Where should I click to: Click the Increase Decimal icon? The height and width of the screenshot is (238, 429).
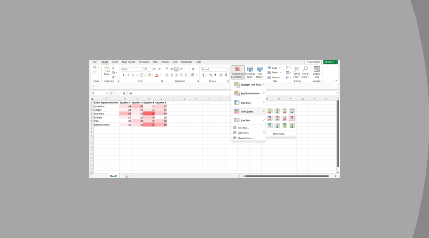point(221,75)
